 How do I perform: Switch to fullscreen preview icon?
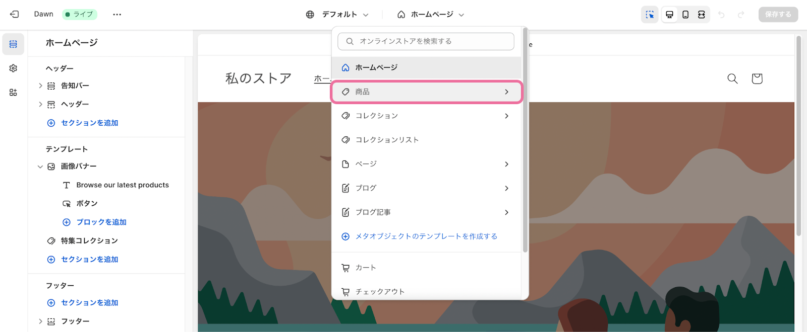pyautogui.click(x=701, y=15)
